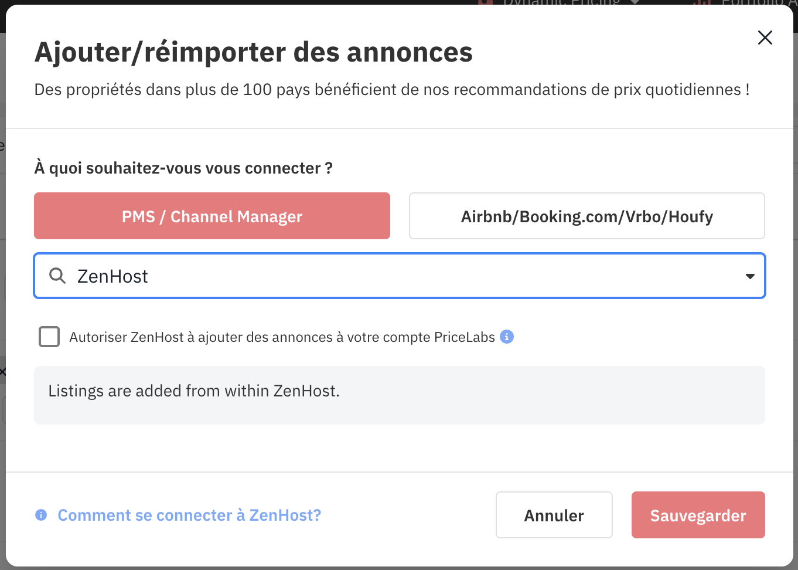Select the PMS / Channel Manager tab
The image size is (798, 570).
tap(212, 216)
